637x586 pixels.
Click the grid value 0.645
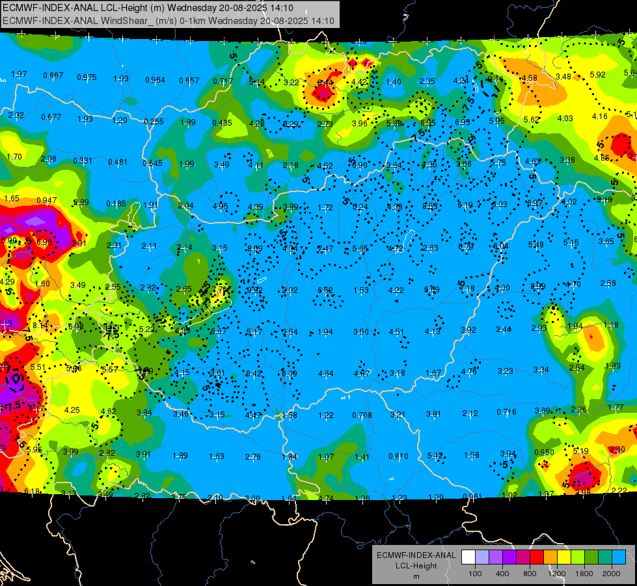click(152, 163)
